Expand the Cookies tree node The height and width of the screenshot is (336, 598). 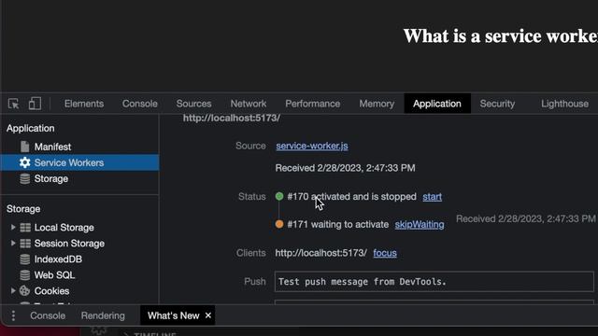click(13, 290)
